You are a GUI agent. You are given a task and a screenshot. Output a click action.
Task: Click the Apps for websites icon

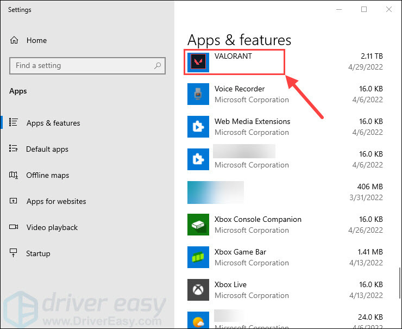click(14, 201)
